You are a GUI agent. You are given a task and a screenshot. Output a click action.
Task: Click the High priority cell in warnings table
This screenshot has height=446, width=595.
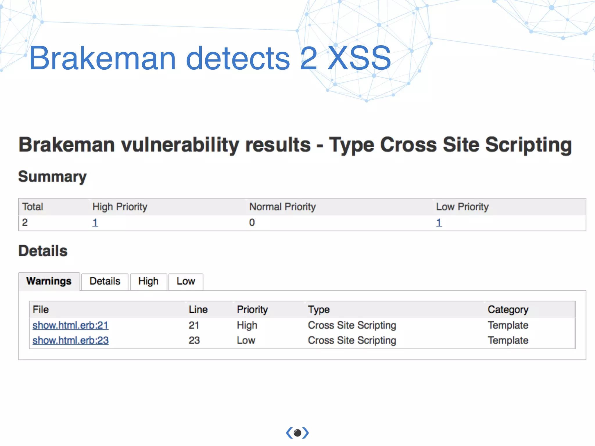click(x=247, y=325)
